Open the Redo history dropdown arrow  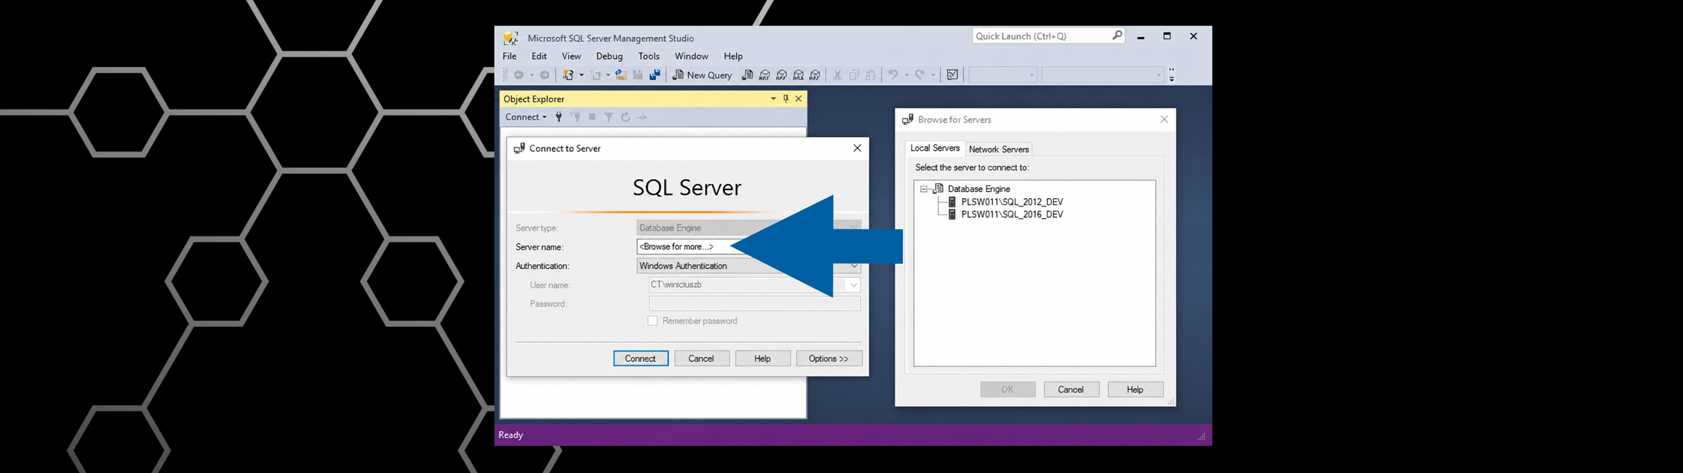(933, 75)
